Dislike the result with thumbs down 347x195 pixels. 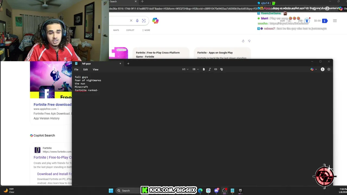click(249, 41)
